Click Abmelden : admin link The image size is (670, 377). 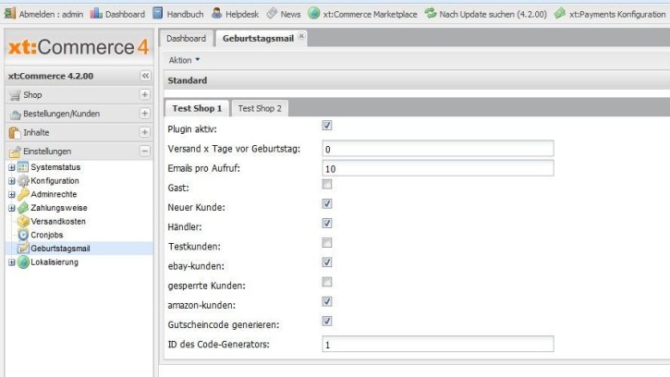51,14
